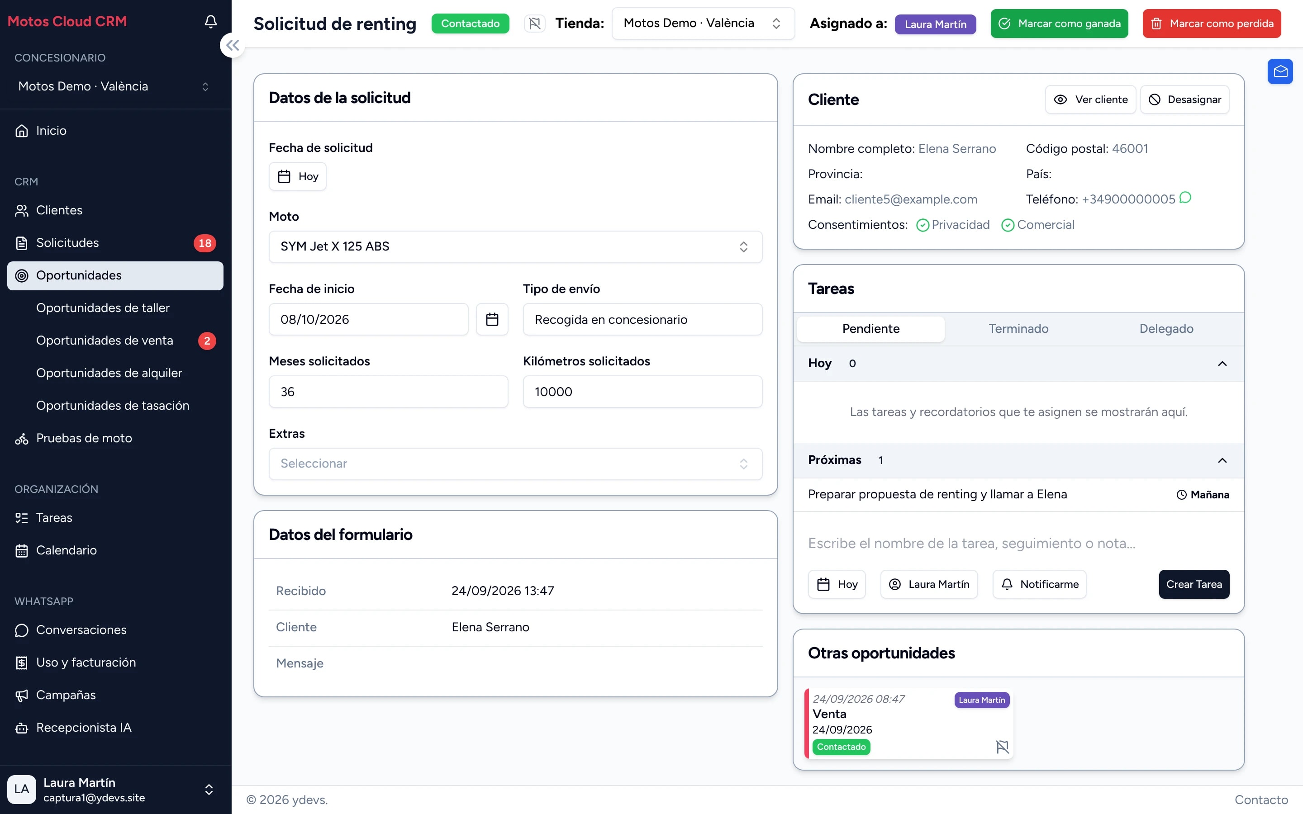Click the Notificarme button
The image size is (1303, 814).
[1039, 584]
